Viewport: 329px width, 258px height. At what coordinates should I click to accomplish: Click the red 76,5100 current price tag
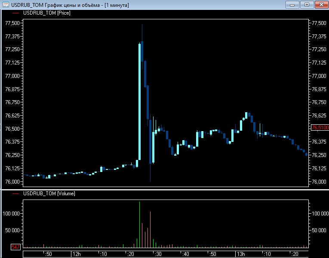(319, 128)
